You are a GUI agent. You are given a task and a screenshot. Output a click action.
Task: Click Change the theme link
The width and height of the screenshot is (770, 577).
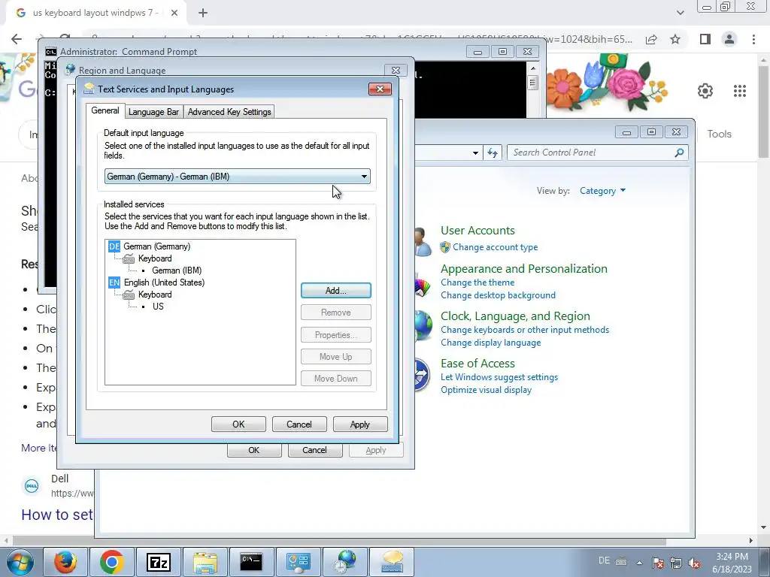(x=477, y=282)
